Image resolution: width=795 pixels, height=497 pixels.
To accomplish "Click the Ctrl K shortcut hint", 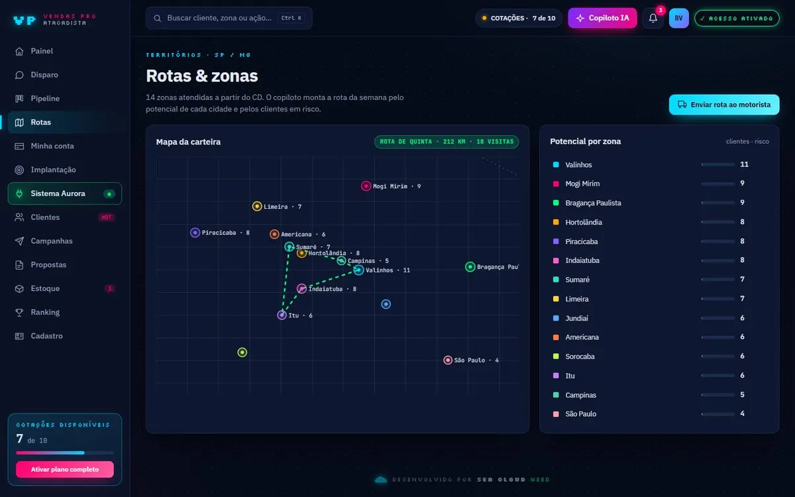I will pyautogui.click(x=291, y=19).
